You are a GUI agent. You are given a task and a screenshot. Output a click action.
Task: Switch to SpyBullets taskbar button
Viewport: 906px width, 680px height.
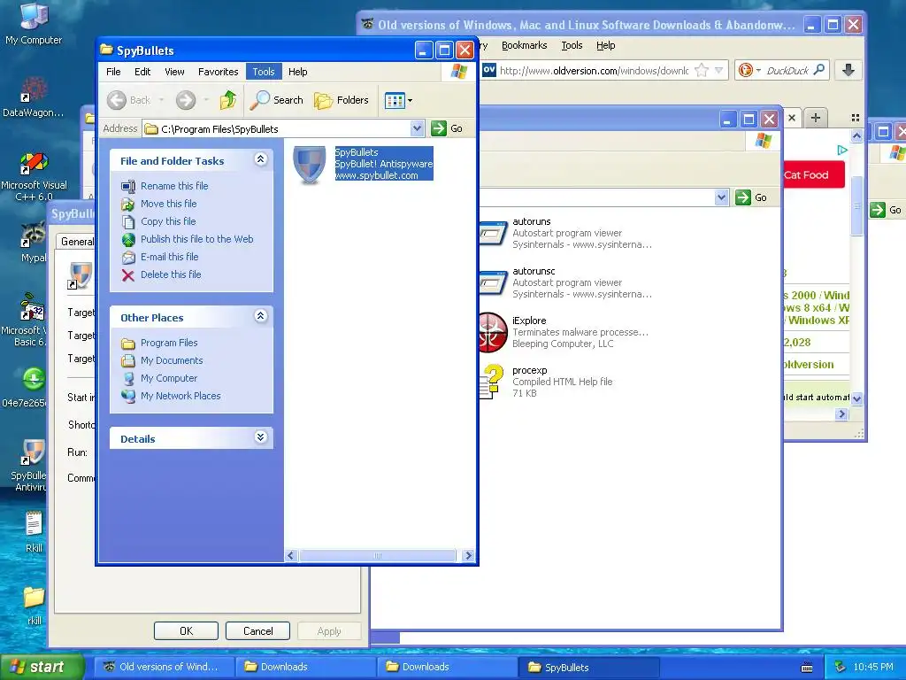588,668
